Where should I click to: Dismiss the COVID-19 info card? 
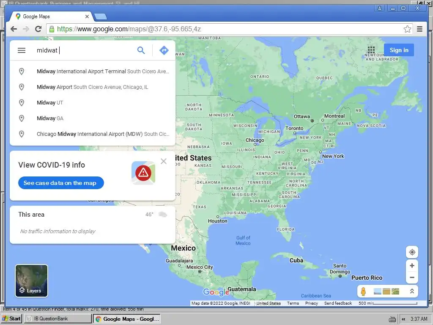pyautogui.click(x=164, y=161)
